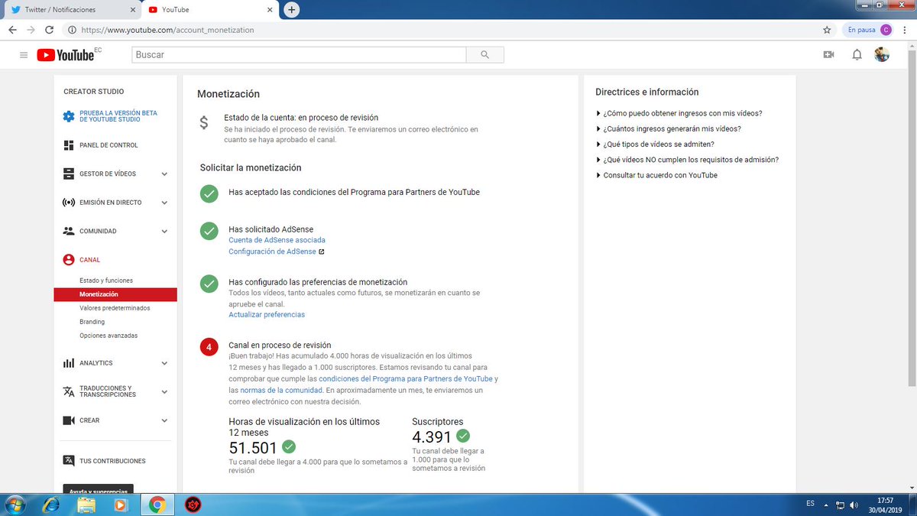
Task: Click the Gestor de vídeos icon
Action: (x=69, y=174)
